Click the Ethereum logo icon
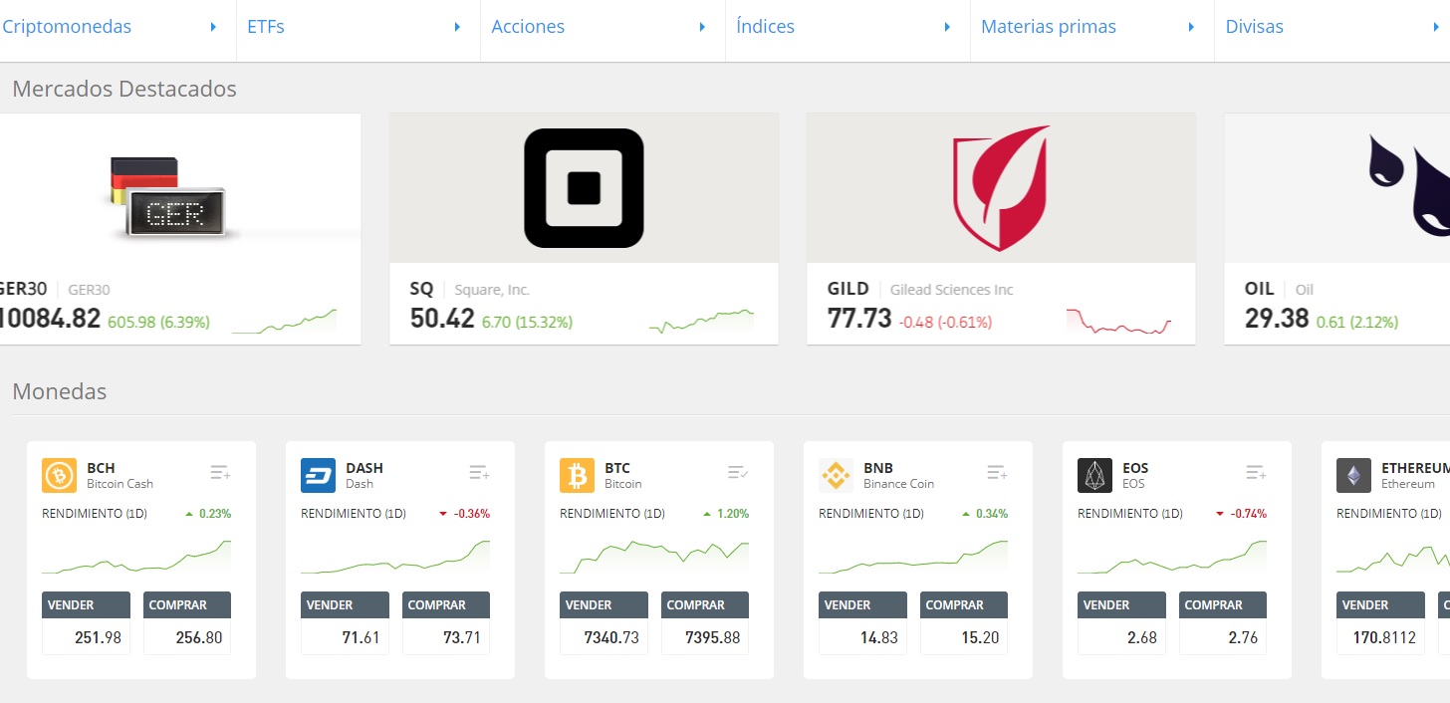The height and width of the screenshot is (703, 1450). pyautogui.click(x=1353, y=475)
